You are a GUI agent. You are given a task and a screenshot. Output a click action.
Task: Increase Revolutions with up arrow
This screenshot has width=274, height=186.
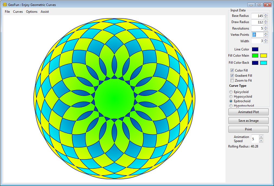(266, 27)
